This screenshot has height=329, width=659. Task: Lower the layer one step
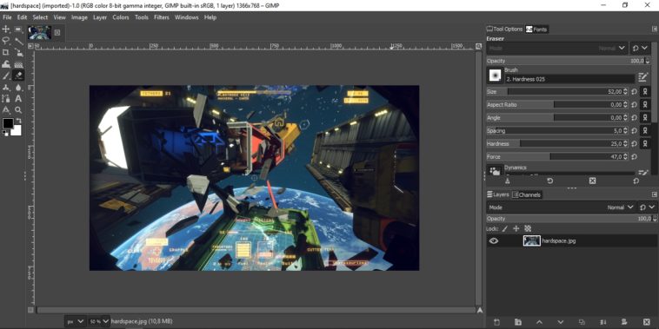tap(560, 322)
